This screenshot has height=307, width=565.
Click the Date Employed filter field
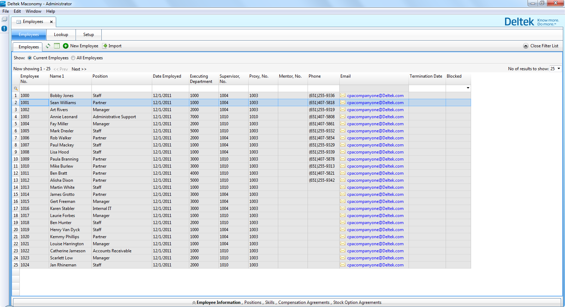point(171,88)
